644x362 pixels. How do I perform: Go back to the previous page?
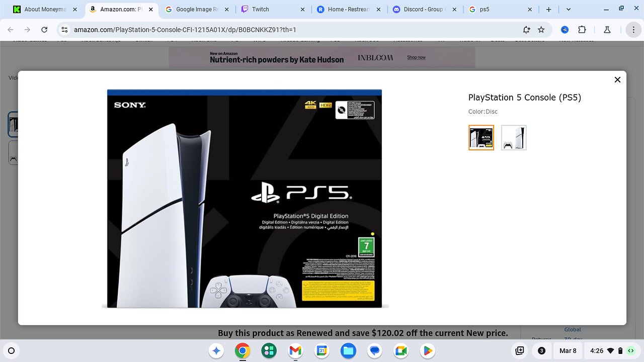pyautogui.click(x=11, y=30)
